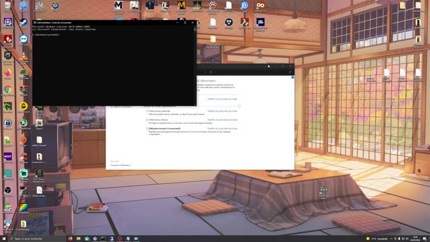Open the Comptes d'utilisateurs link
Image resolution: width=430 pixels, height=242 pixels.
(121, 165)
